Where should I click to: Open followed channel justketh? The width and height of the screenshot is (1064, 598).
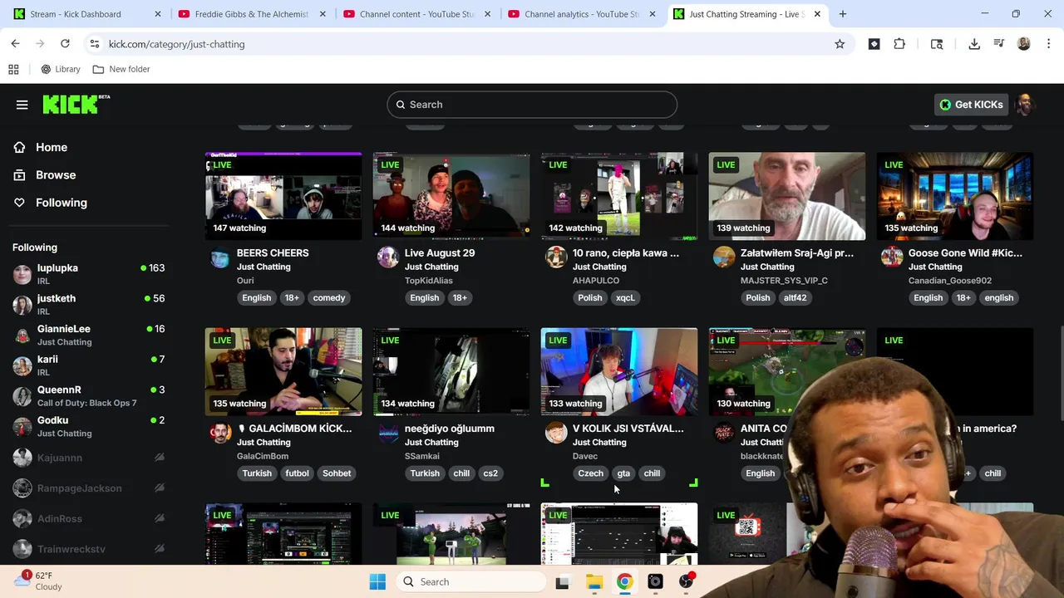point(89,304)
